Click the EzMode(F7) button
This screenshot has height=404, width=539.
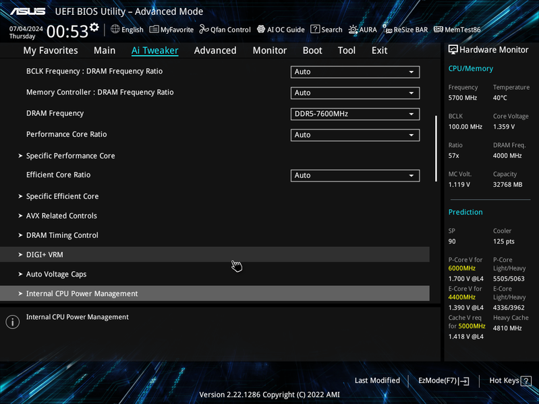(x=443, y=380)
